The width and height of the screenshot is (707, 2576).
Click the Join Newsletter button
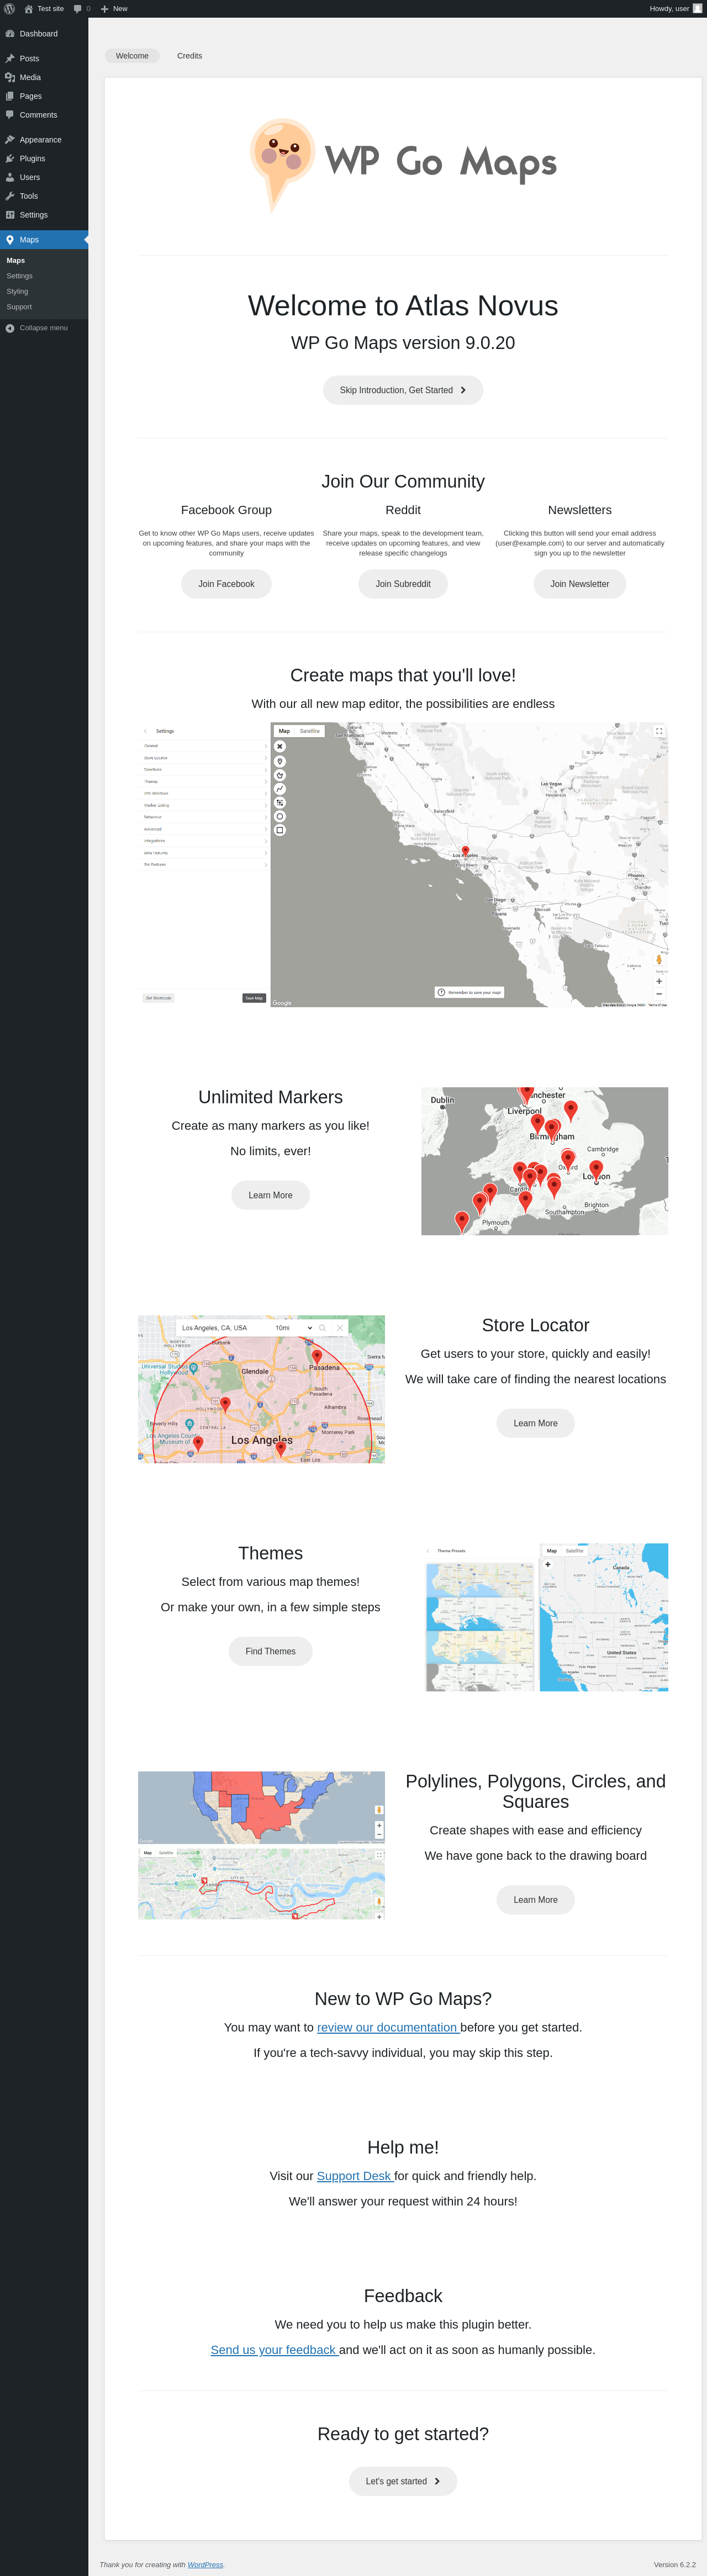580,584
